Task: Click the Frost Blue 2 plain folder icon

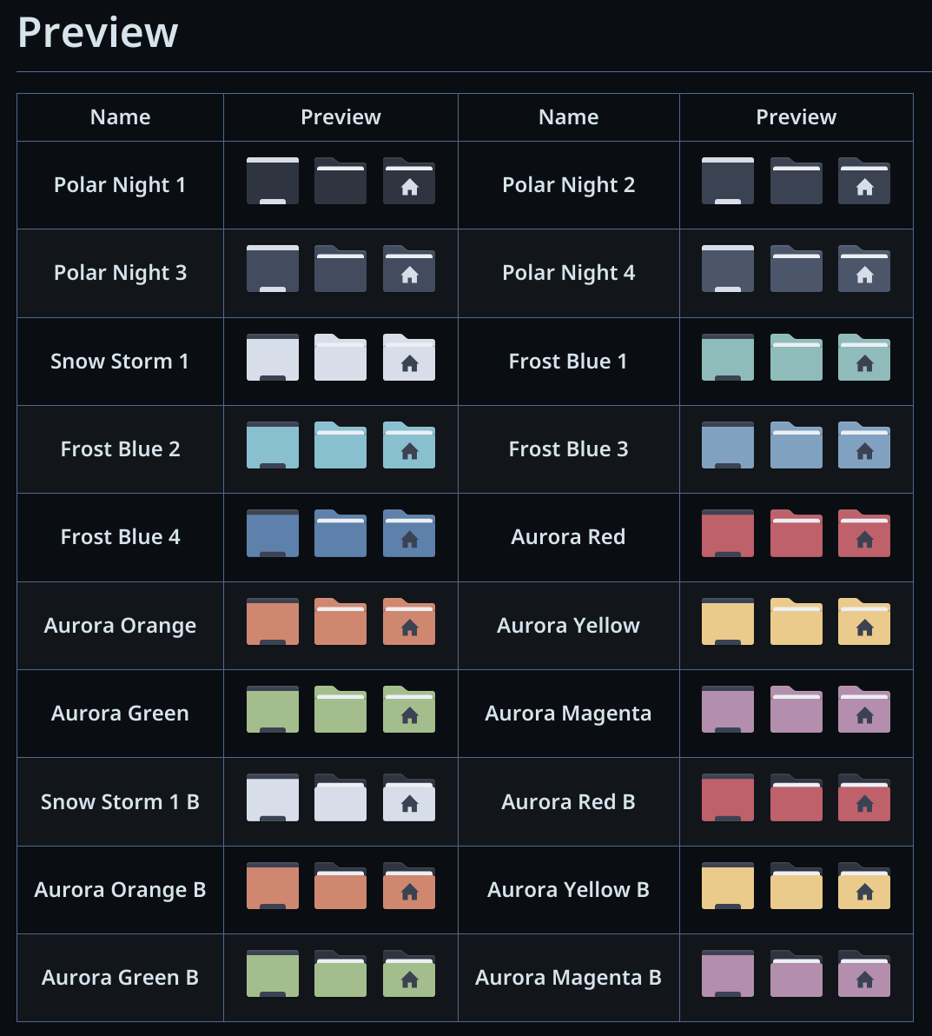Action: 340,445
